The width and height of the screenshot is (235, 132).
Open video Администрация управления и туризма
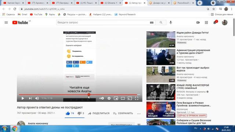tap(193, 52)
